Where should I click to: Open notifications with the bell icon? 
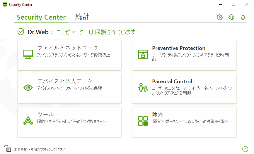click(243, 17)
